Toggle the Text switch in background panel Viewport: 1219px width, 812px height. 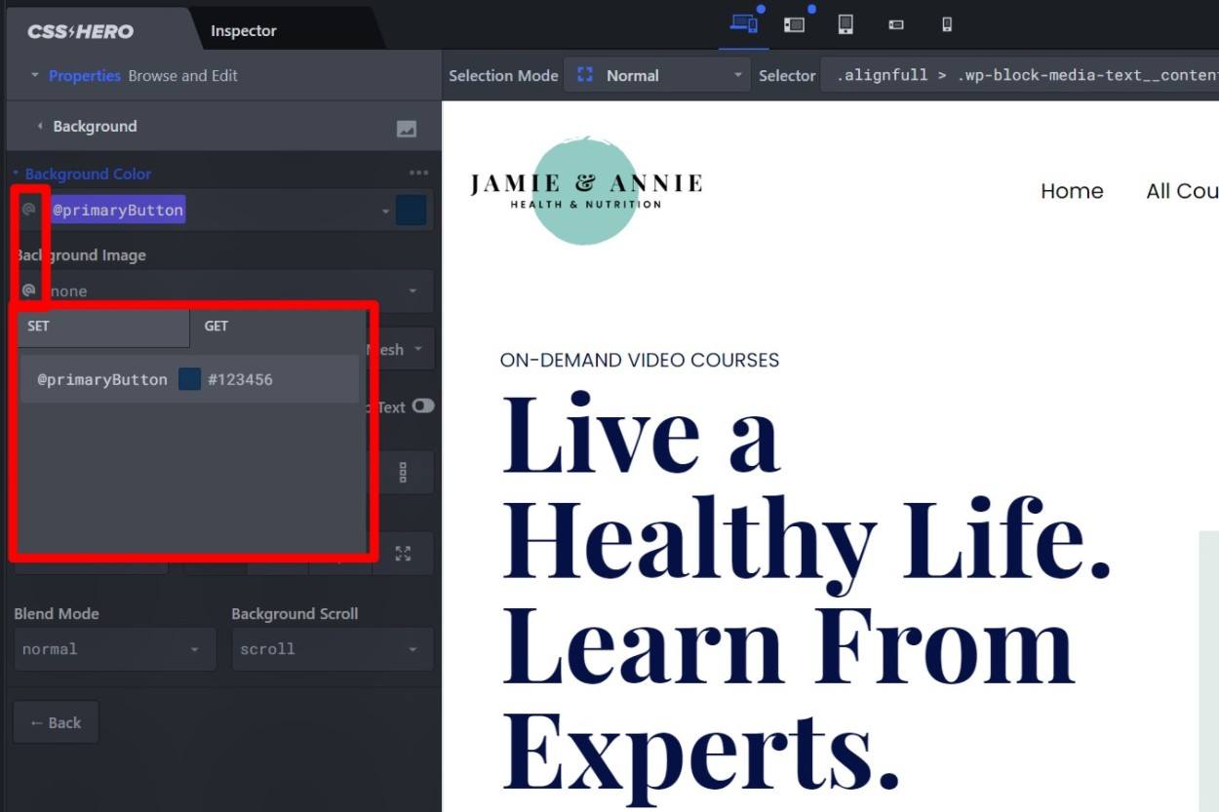(422, 406)
